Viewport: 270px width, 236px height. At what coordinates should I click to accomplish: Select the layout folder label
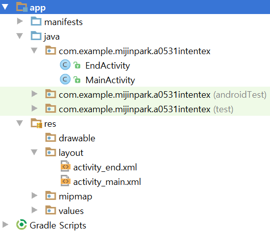(71, 153)
